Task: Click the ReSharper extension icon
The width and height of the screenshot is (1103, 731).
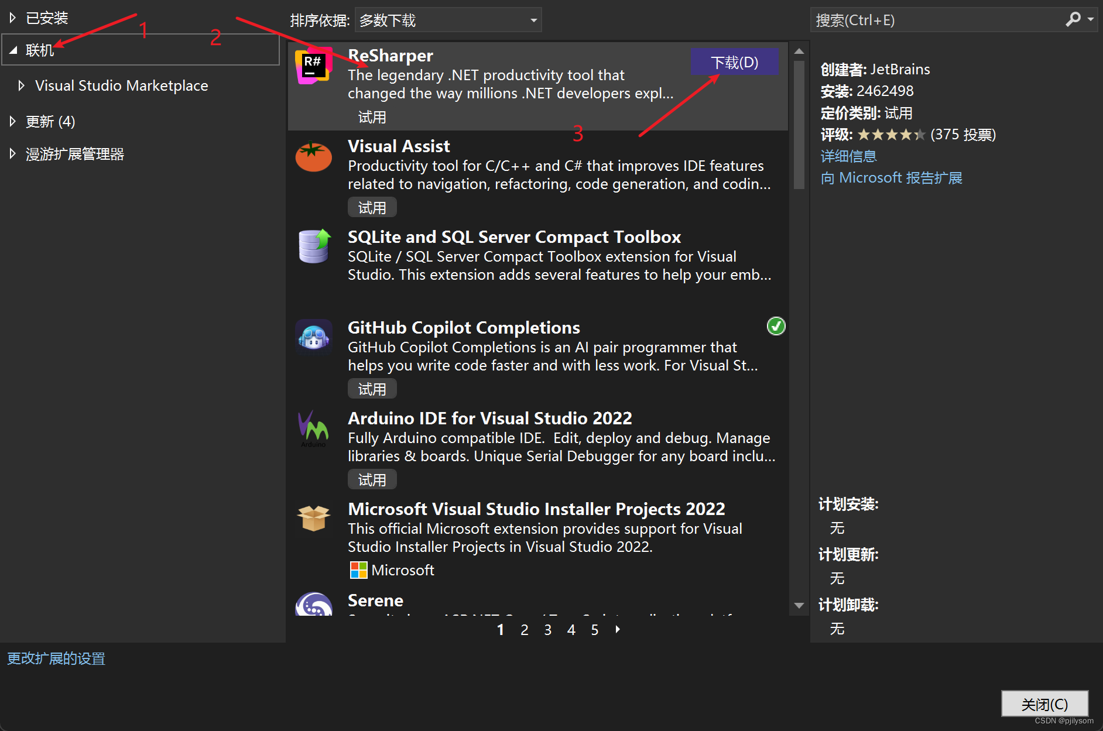Action: [x=314, y=66]
